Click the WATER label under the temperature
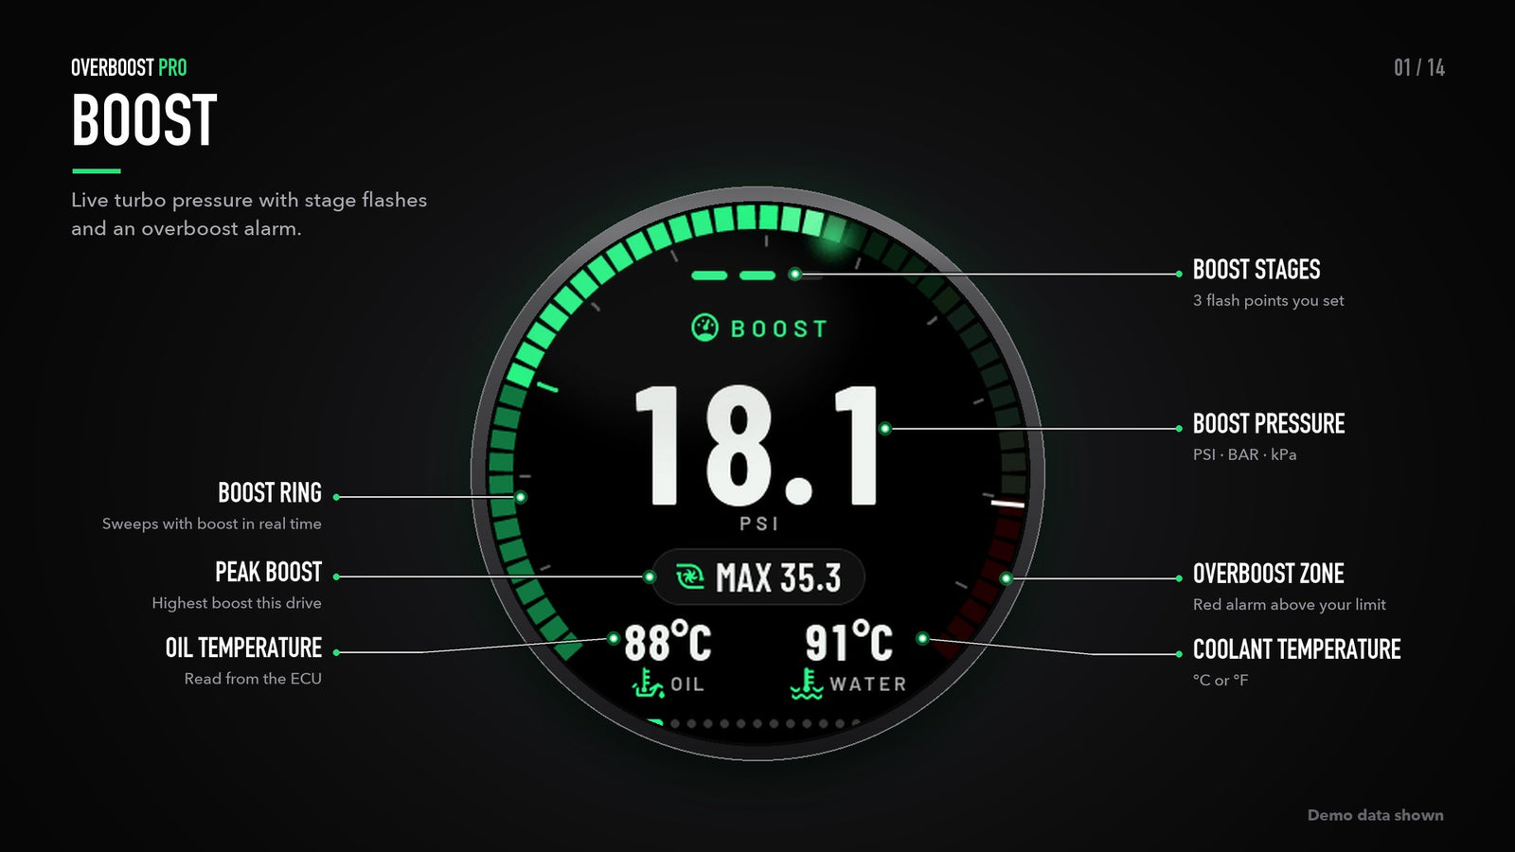 pyautogui.click(x=868, y=684)
